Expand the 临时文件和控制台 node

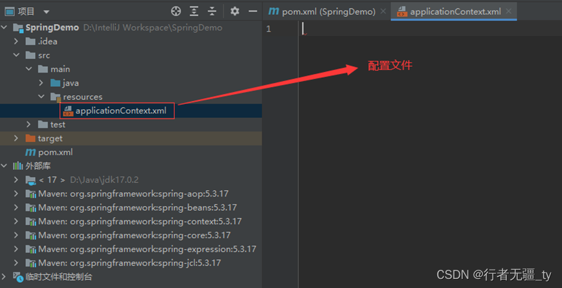pyautogui.click(x=5, y=277)
